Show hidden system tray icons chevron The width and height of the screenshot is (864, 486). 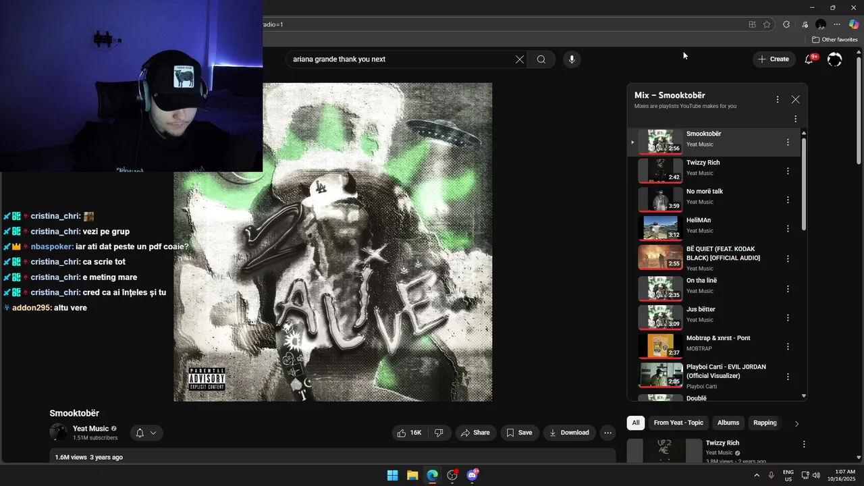coord(756,475)
